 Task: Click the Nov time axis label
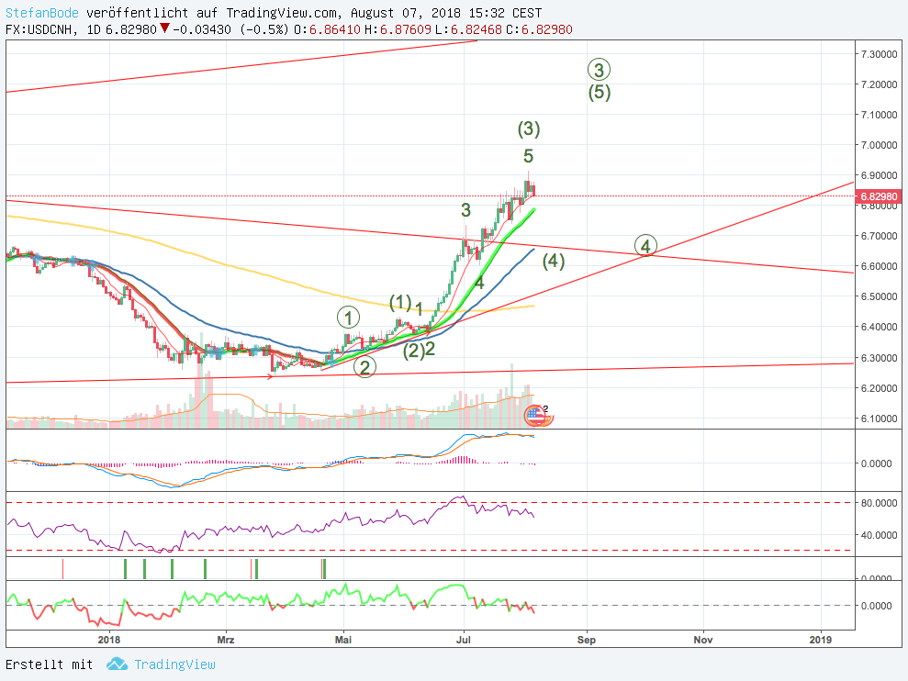coord(703,640)
